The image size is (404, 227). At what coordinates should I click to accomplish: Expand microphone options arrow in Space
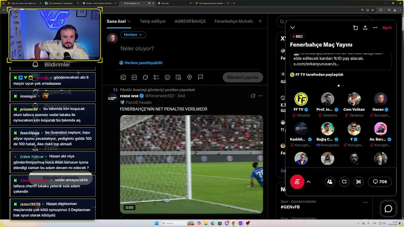click(x=309, y=182)
